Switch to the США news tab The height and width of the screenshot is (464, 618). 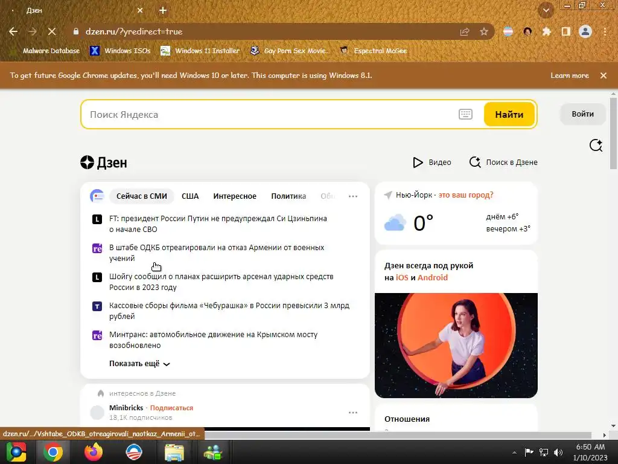190,196
